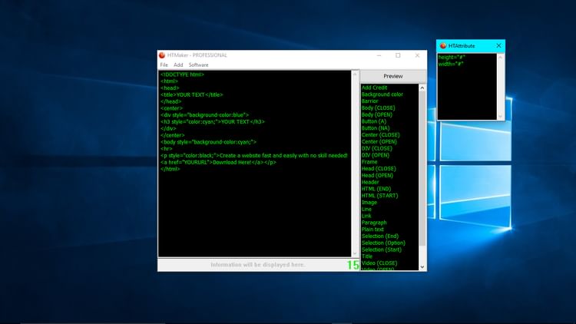Select Header list item
576x324 pixels.
point(370,182)
